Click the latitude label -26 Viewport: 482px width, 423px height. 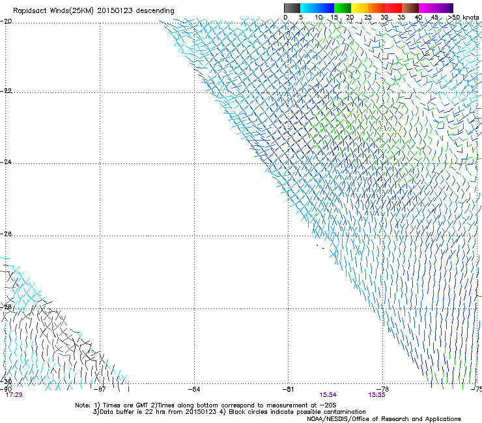point(6,234)
